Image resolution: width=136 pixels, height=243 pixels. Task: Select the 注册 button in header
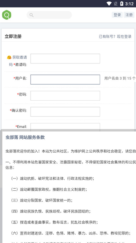[x=129, y=15]
